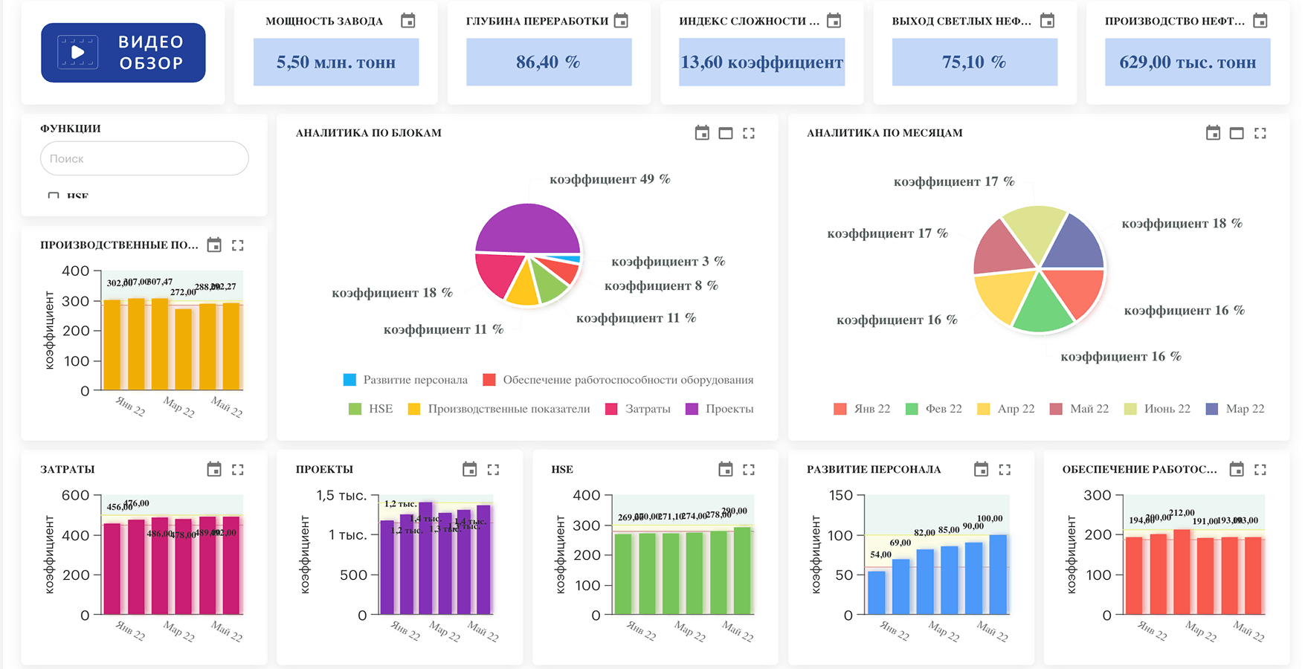Fullscreen icon in Аналитика по месяцам panel
This screenshot has height=669, width=1305.
point(1260,133)
